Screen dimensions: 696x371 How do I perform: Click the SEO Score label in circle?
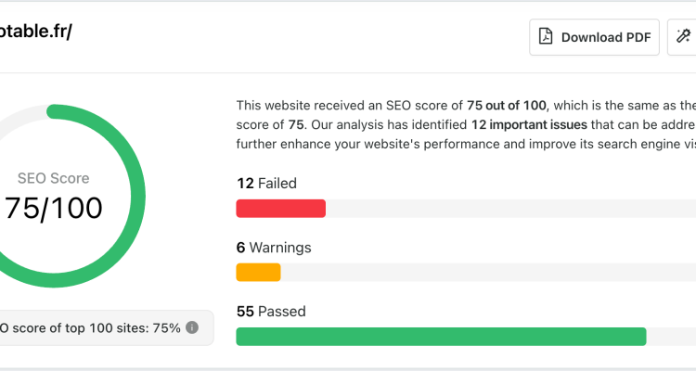(x=53, y=178)
